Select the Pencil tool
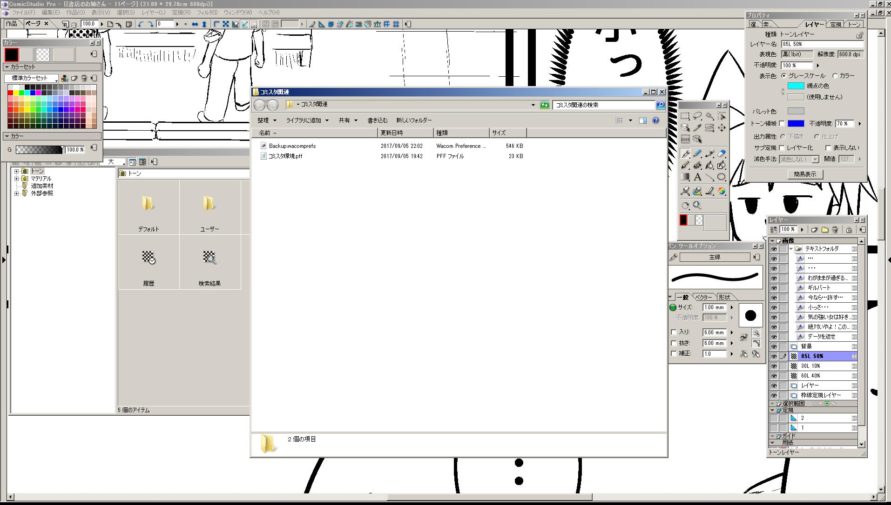This screenshot has height=505, width=891. click(697, 153)
